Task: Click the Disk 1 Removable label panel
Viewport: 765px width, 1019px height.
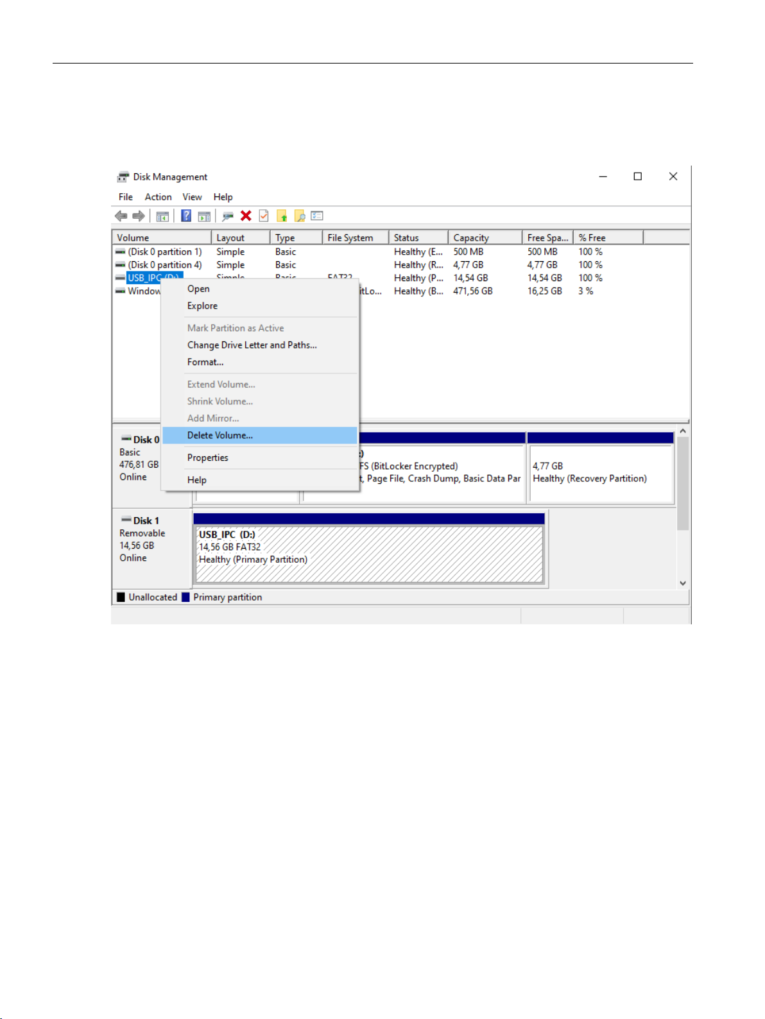Action: (152, 547)
